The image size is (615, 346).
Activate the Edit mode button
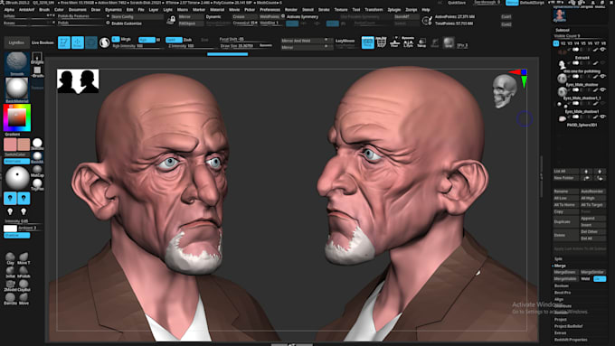[64, 42]
